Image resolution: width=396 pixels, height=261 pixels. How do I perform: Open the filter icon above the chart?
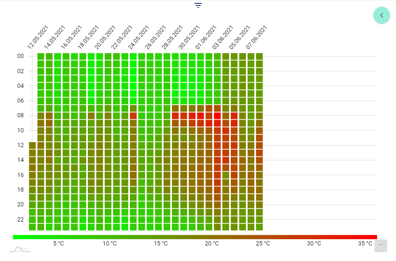(198, 5)
